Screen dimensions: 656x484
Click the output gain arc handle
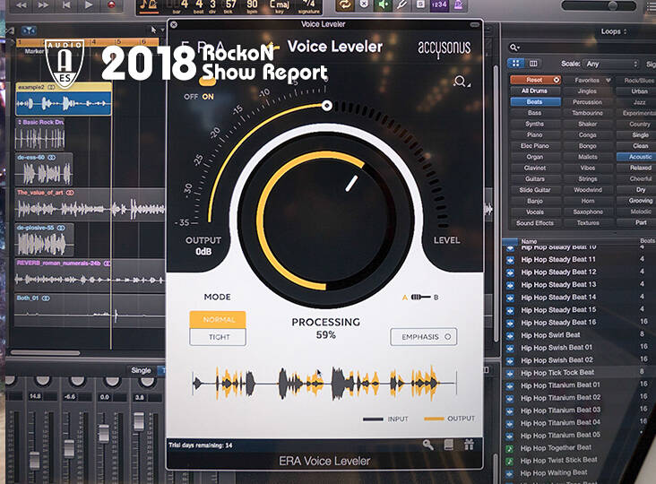(x=327, y=106)
